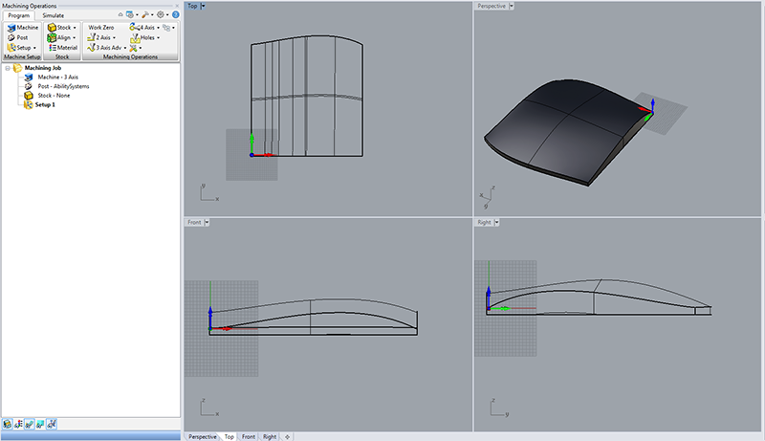Viewport: 765px width, 441px height.
Task: Click the Work Zero button
Action: point(101,28)
